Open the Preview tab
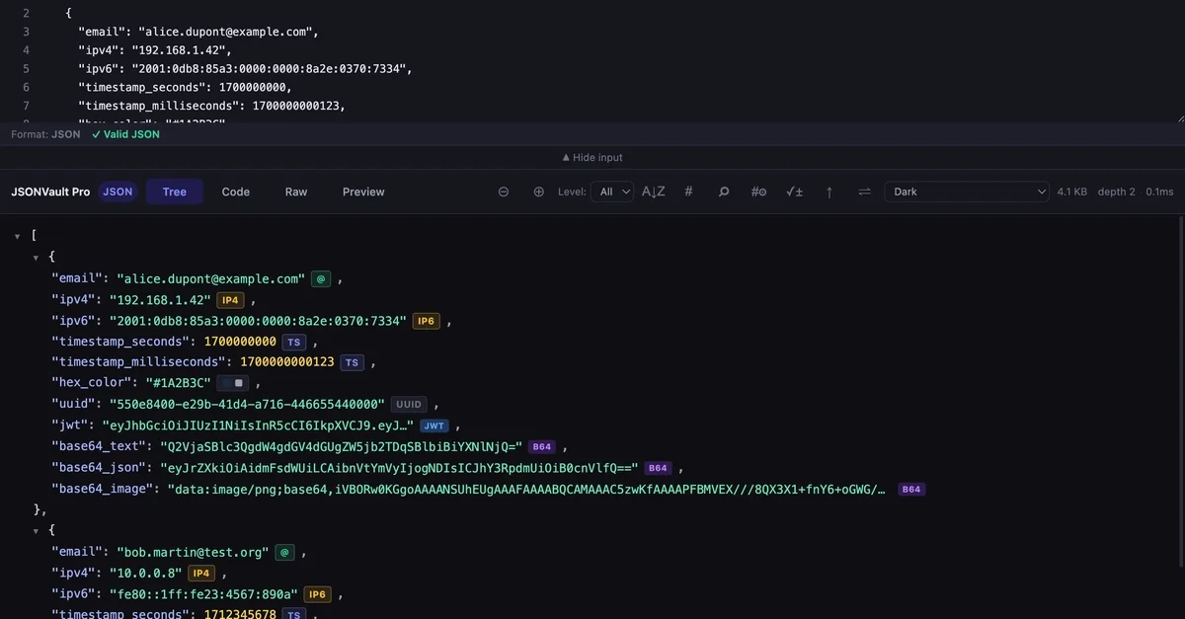 [363, 192]
